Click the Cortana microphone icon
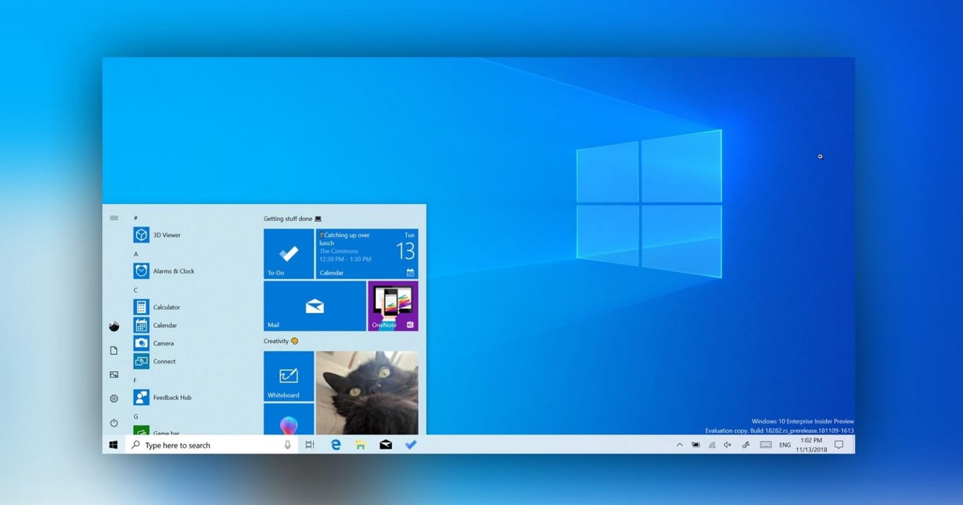The width and height of the screenshot is (963, 505). (x=287, y=445)
